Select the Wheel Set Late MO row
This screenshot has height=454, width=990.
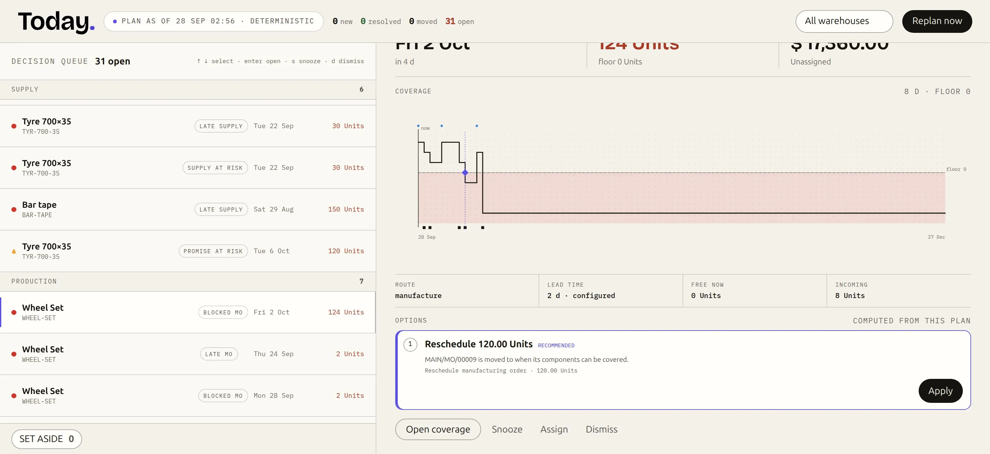point(188,354)
